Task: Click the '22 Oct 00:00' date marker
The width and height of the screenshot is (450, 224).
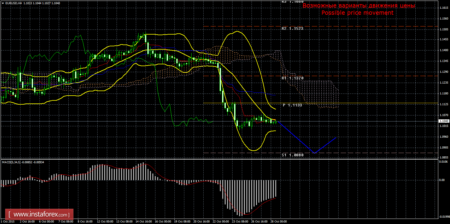Action: pos(221,222)
